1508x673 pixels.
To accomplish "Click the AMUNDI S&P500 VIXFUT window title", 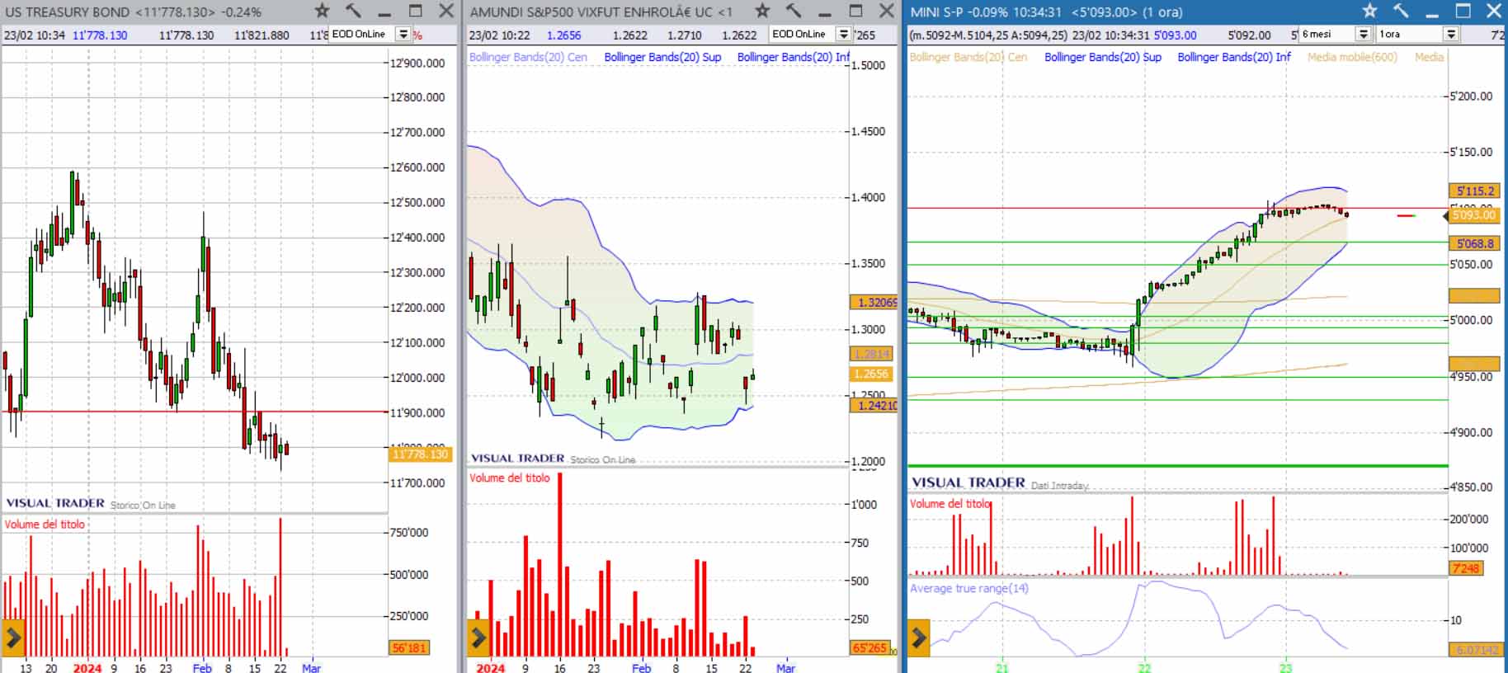I will click(601, 12).
